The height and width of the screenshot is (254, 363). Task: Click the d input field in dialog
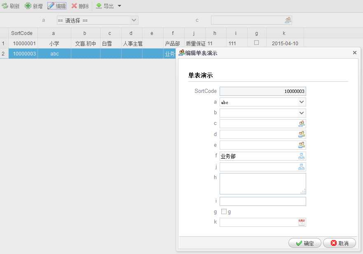(263, 134)
